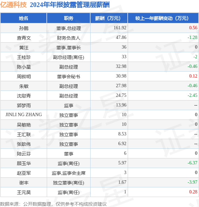199x207 pixels.
Task: Click the name 朱敏
Action: pyautogui.click(x=24, y=86)
